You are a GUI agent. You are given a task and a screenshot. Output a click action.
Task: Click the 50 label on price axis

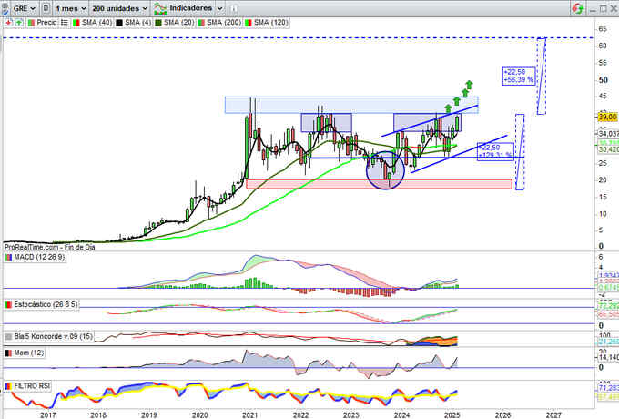(603, 80)
